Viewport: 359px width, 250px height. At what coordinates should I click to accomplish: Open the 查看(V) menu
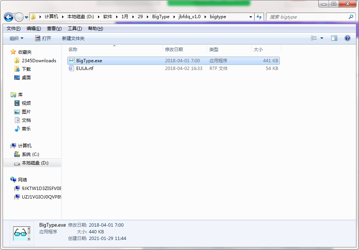[54, 29]
